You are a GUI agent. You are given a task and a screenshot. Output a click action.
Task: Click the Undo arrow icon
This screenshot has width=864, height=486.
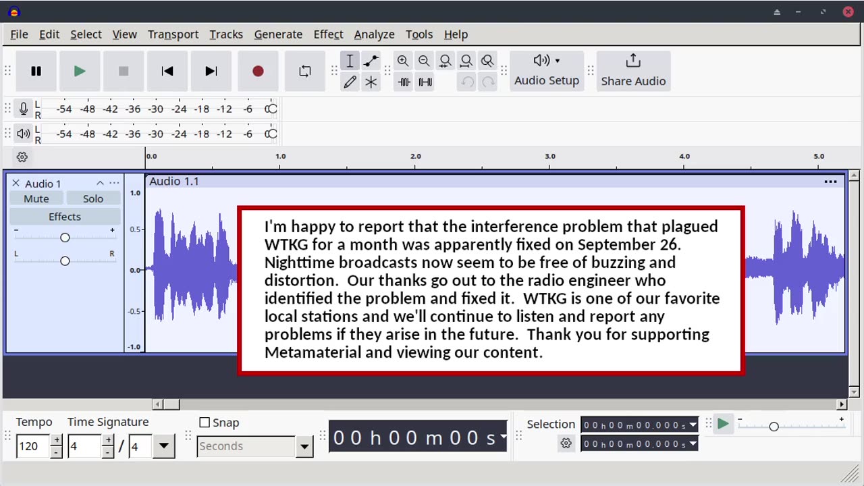pos(467,82)
